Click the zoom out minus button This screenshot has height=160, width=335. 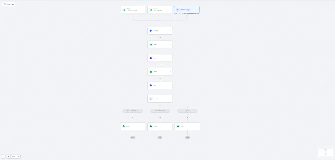[x=18, y=156]
